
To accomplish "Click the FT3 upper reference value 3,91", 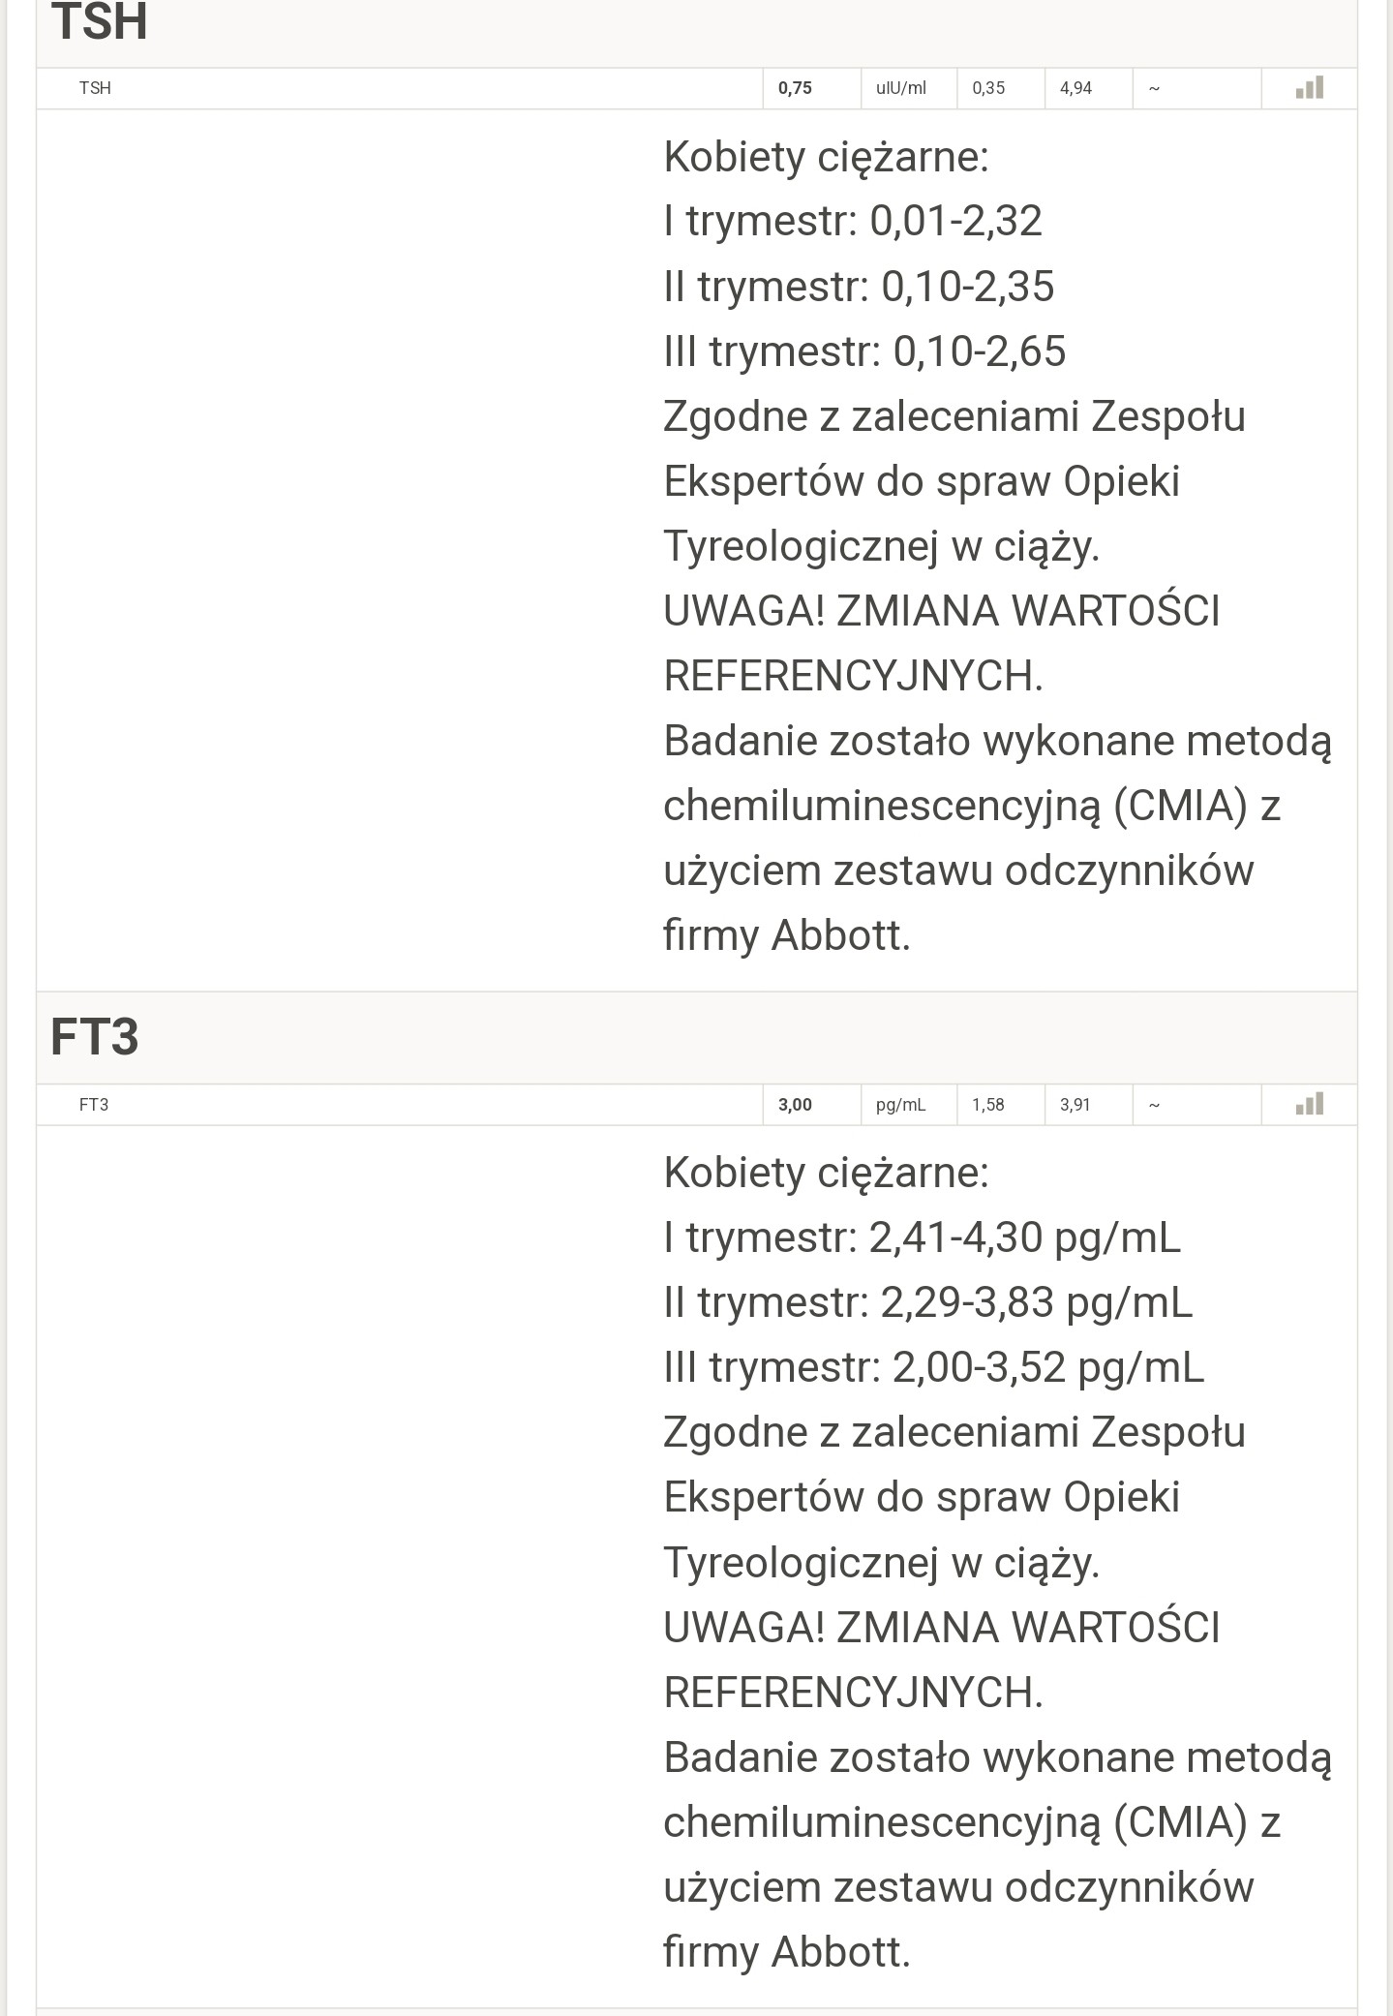I will (1075, 1105).
